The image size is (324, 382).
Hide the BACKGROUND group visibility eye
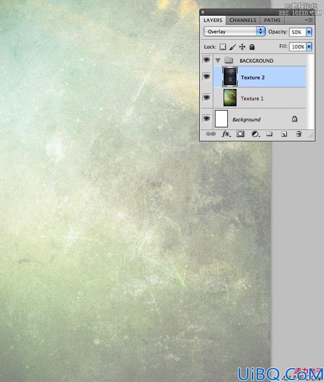pos(206,60)
